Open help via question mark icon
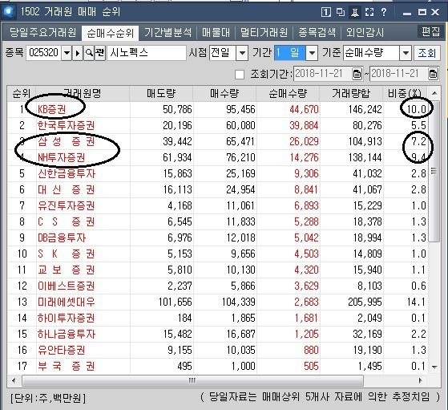The image size is (448, 410). click(384, 12)
